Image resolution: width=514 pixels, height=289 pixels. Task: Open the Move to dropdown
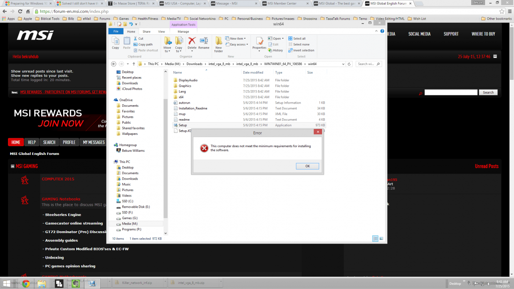(x=167, y=51)
